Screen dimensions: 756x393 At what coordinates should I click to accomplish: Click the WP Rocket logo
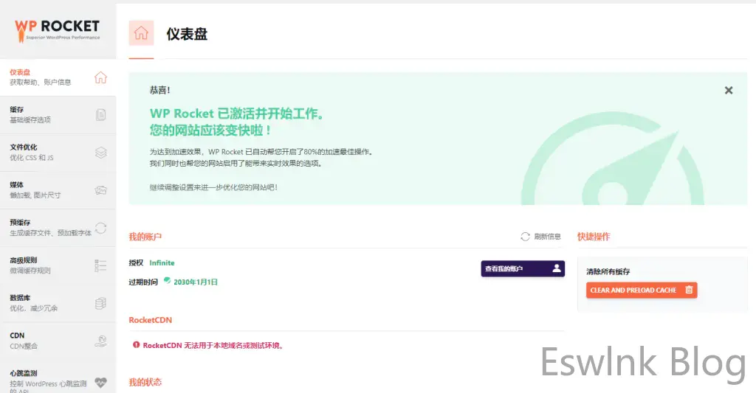pyautogui.click(x=57, y=29)
